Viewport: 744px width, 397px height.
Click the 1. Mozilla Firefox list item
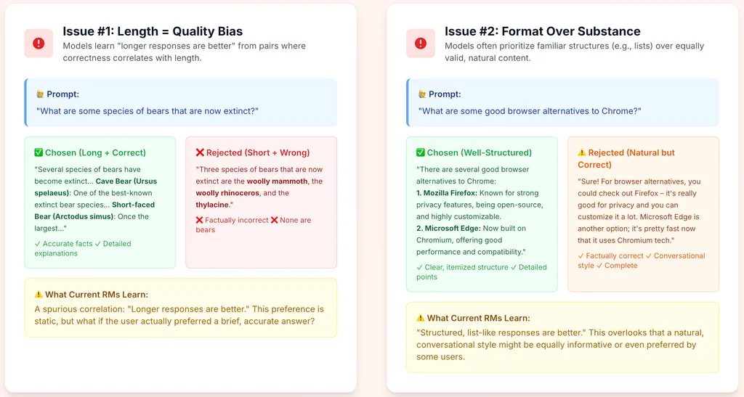click(480, 205)
